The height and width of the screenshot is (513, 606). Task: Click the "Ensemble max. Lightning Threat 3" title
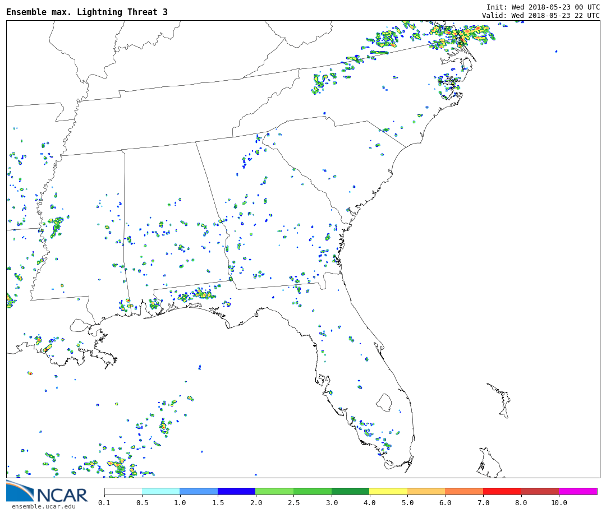tap(87, 12)
